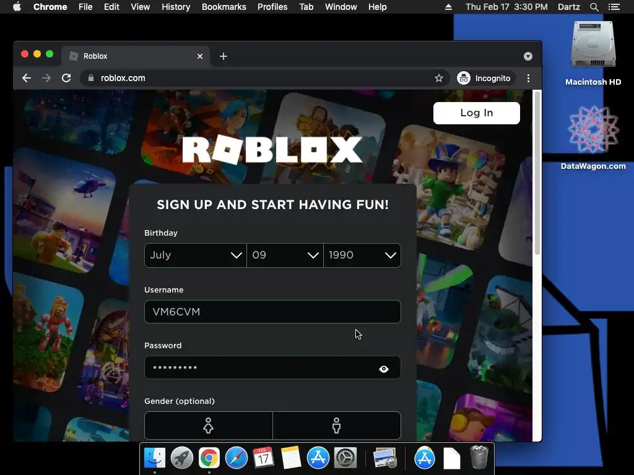
Task: Click the red close window button
Action: tap(25, 54)
